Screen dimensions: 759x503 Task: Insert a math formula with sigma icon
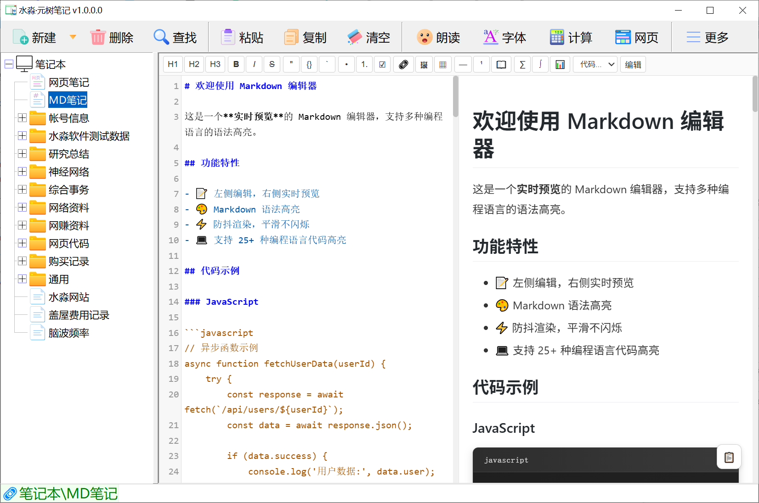pos(522,64)
